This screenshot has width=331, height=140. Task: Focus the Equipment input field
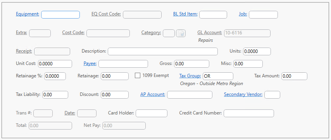(x=60, y=15)
